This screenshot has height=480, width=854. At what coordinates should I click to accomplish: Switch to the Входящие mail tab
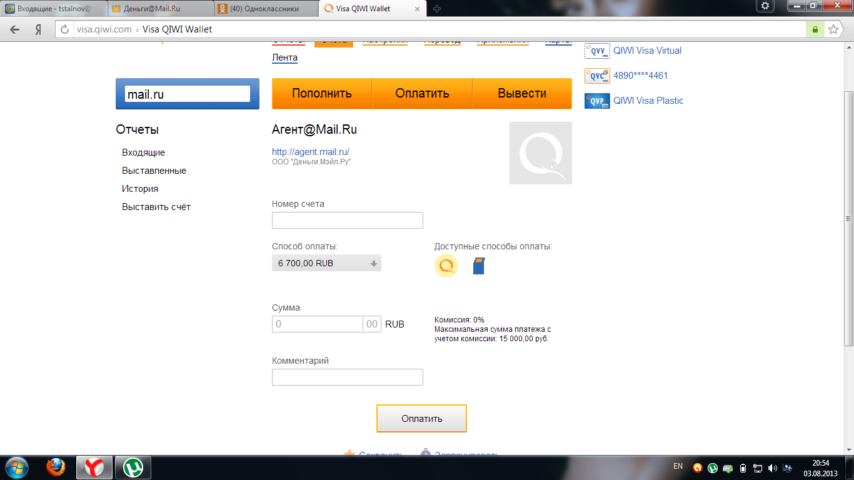(x=54, y=9)
